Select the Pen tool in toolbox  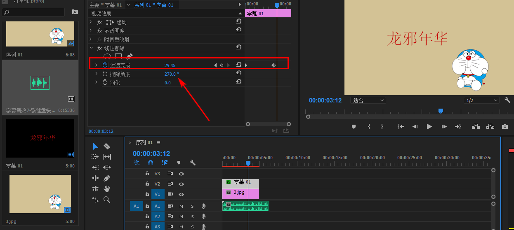(107, 178)
